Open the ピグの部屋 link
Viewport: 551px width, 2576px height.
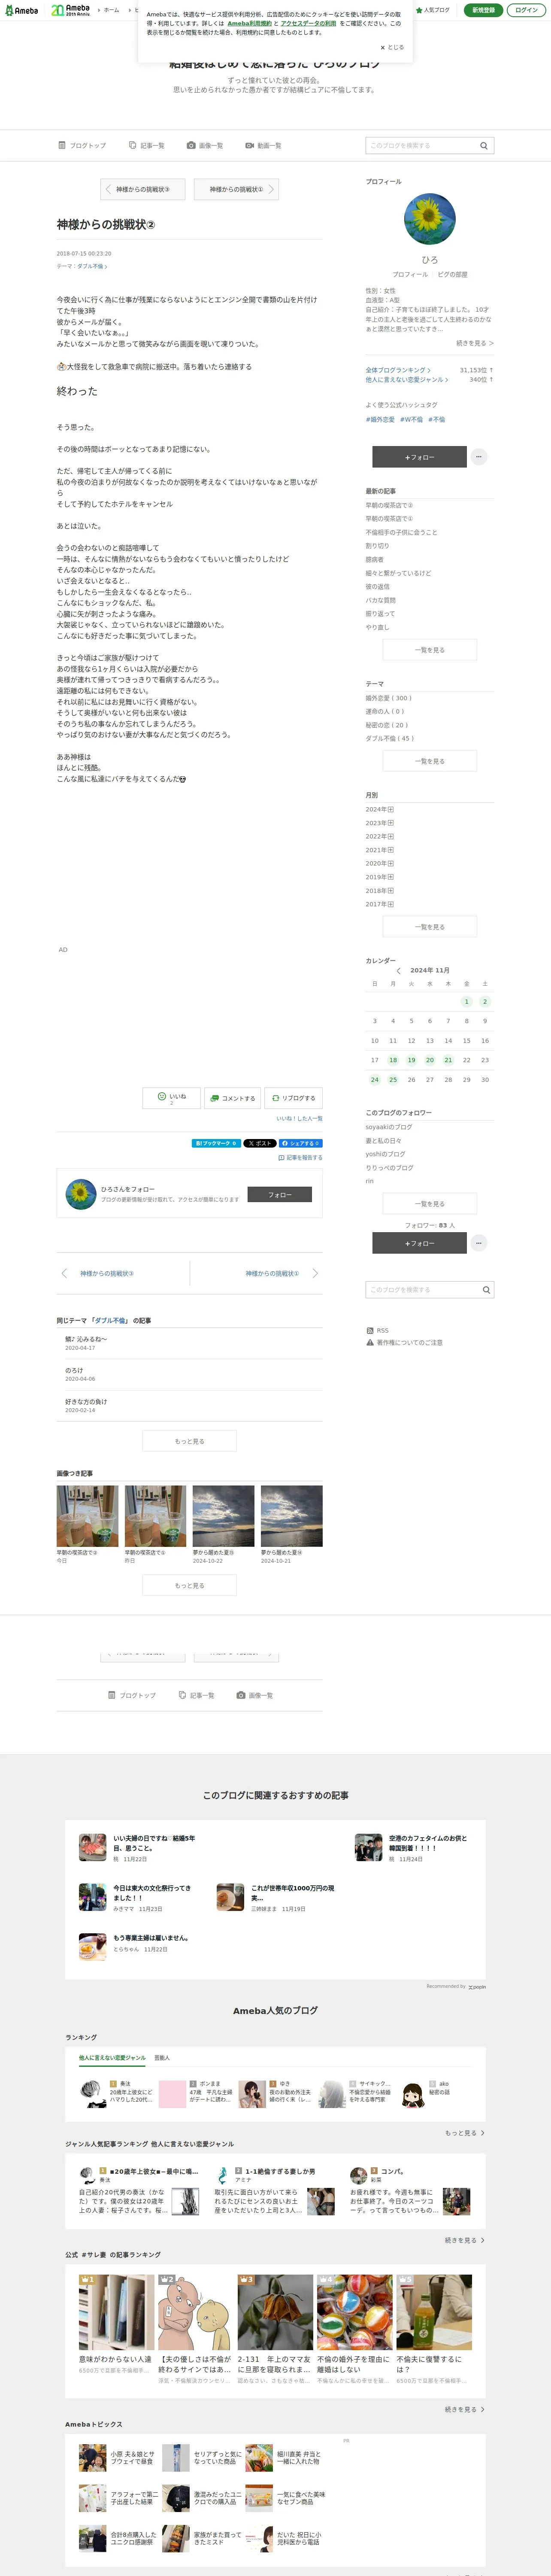[452, 274]
